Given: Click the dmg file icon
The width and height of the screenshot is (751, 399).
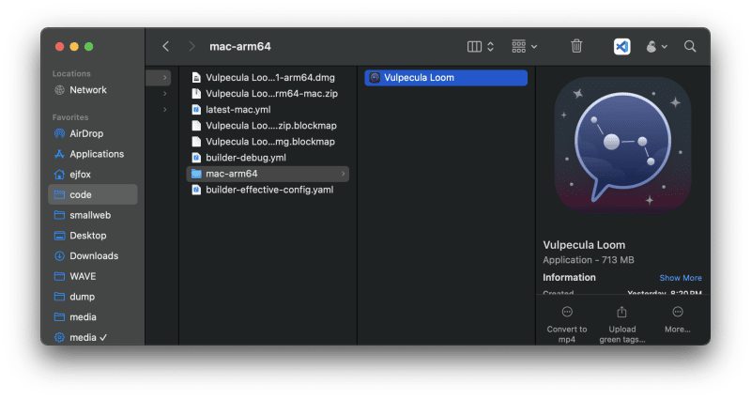Looking at the screenshot, I should [196, 78].
